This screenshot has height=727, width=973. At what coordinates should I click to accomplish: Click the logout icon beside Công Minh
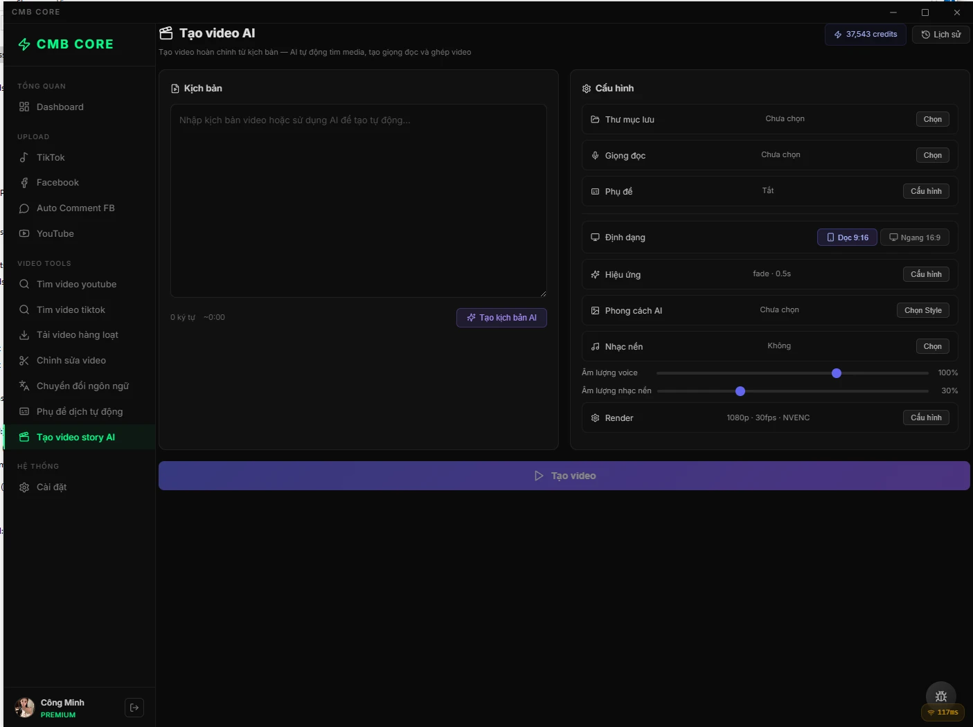pyautogui.click(x=134, y=708)
